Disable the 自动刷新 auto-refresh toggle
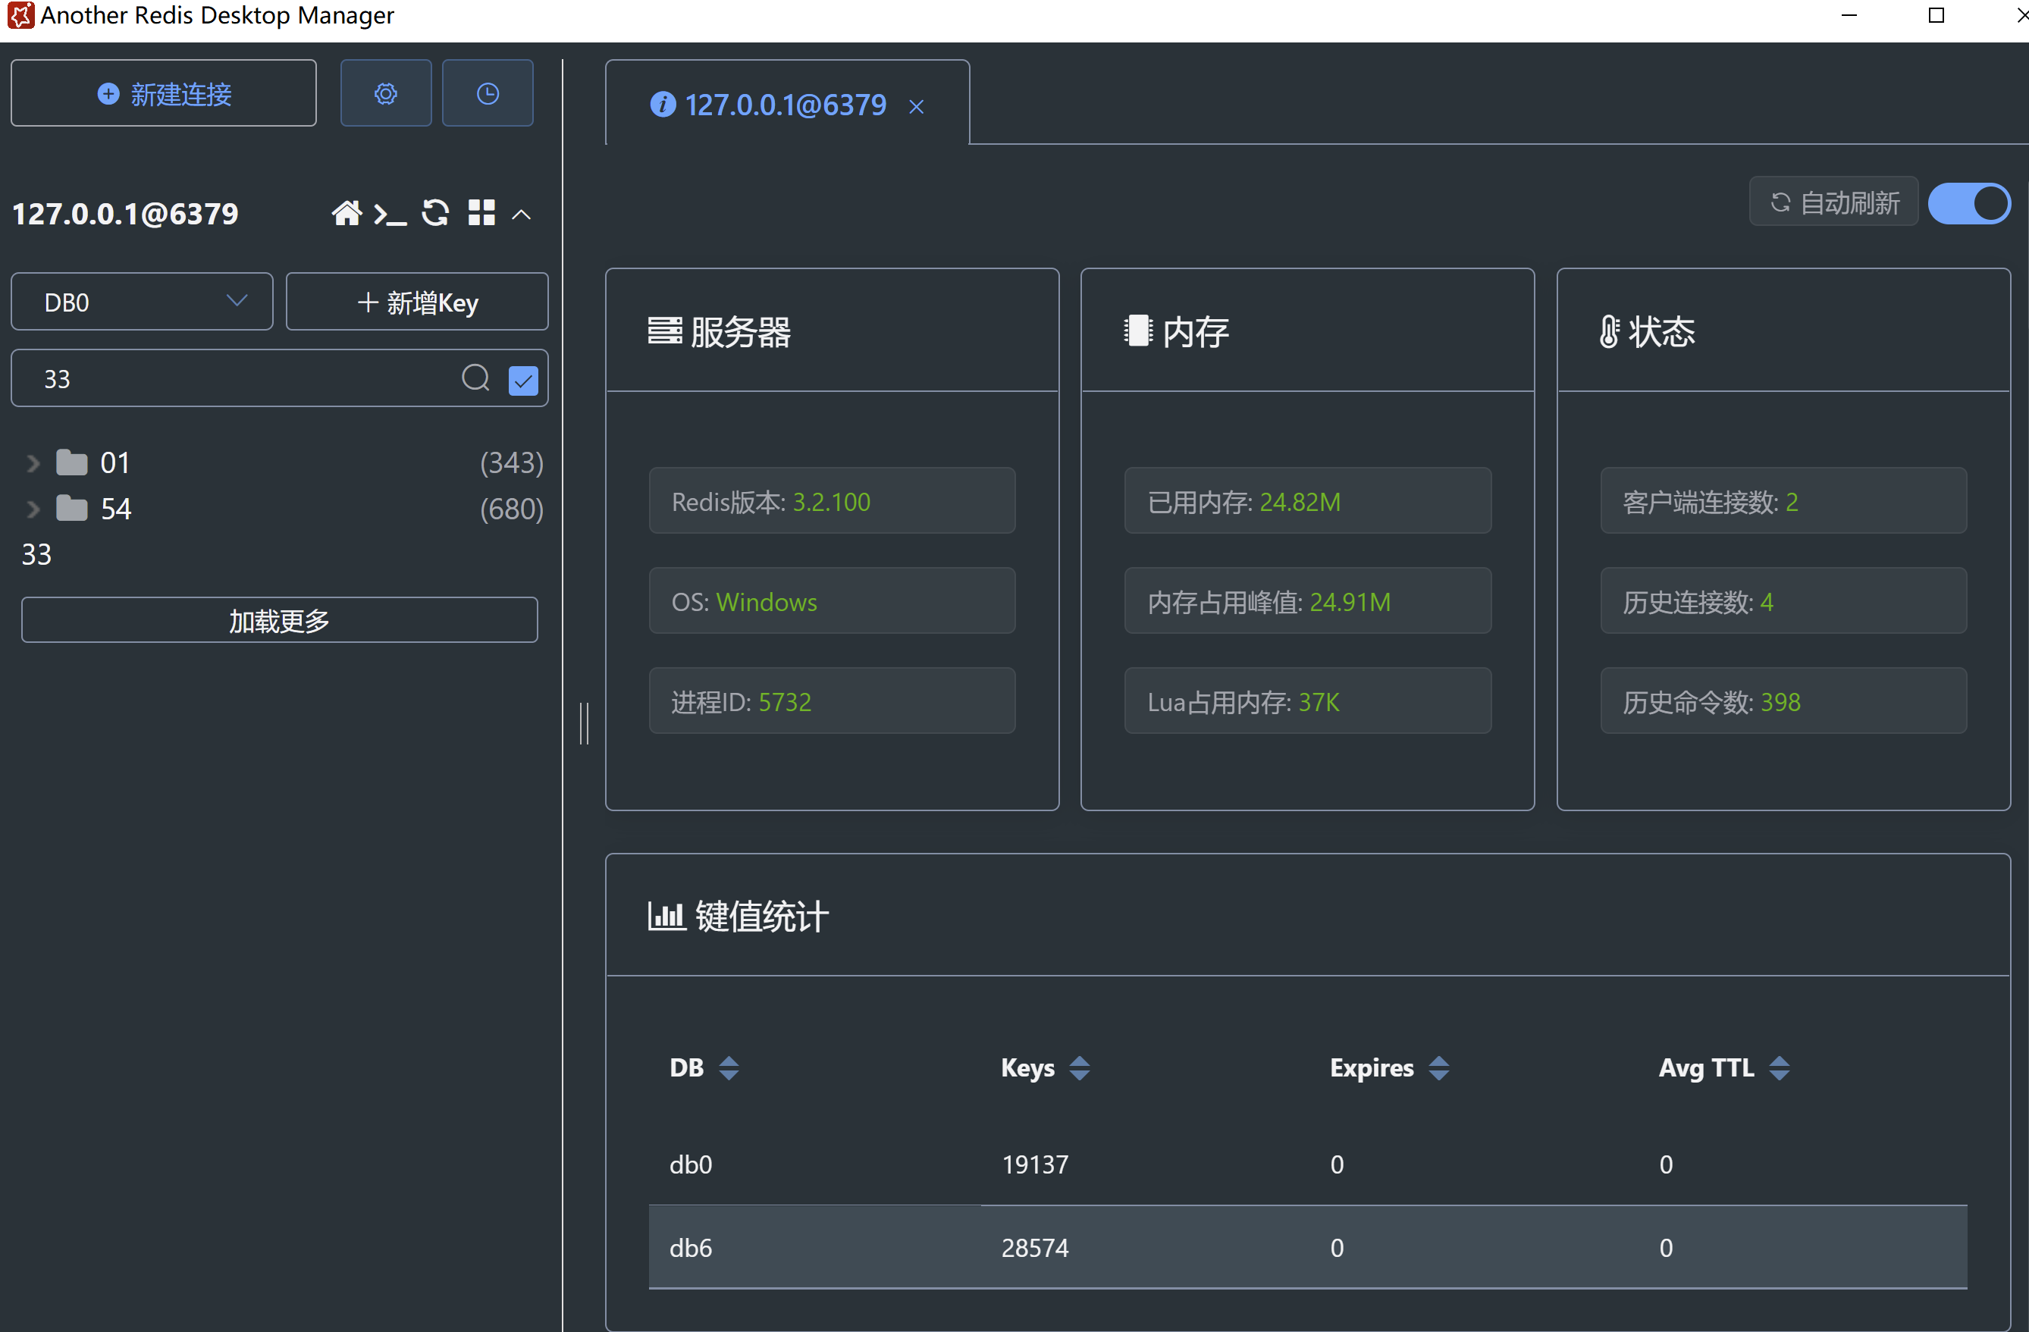Viewport: 2029px width, 1332px height. pos(1969,203)
